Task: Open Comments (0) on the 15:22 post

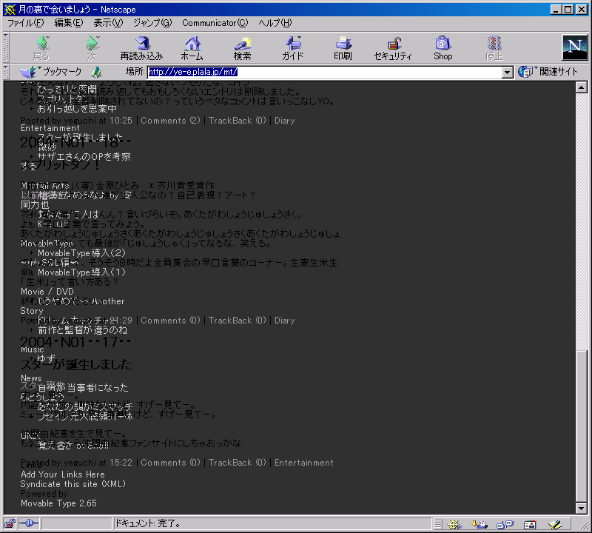Action: click(x=170, y=463)
